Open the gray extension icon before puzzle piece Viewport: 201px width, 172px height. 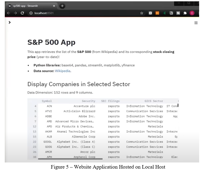pyautogui.click(x=178, y=13)
